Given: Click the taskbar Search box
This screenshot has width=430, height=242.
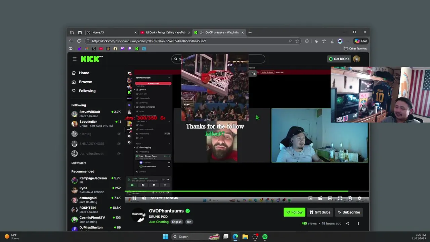Looking at the screenshot, I should pos(196,237).
